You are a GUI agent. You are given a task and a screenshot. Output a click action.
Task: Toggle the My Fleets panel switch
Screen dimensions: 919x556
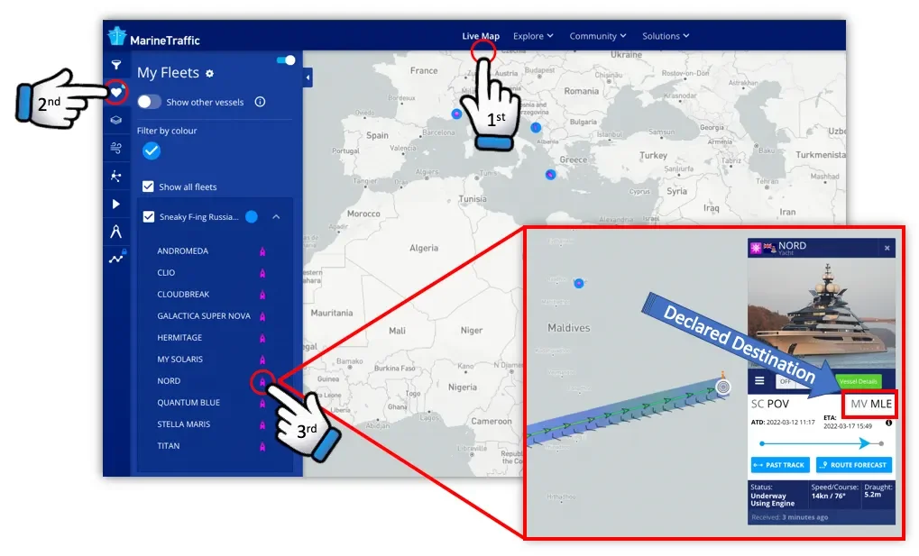click(285, 60)
